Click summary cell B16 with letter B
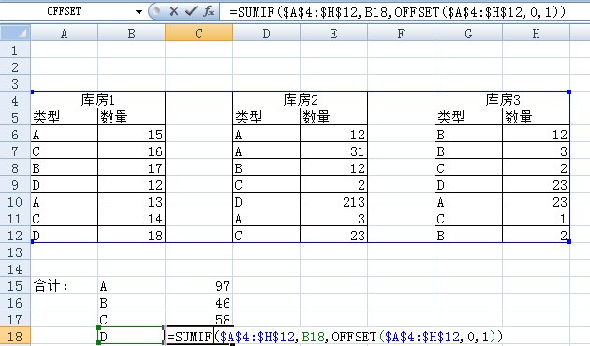 click(131, 302)
